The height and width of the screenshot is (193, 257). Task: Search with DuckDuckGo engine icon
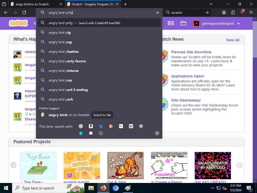coord(111,126)
